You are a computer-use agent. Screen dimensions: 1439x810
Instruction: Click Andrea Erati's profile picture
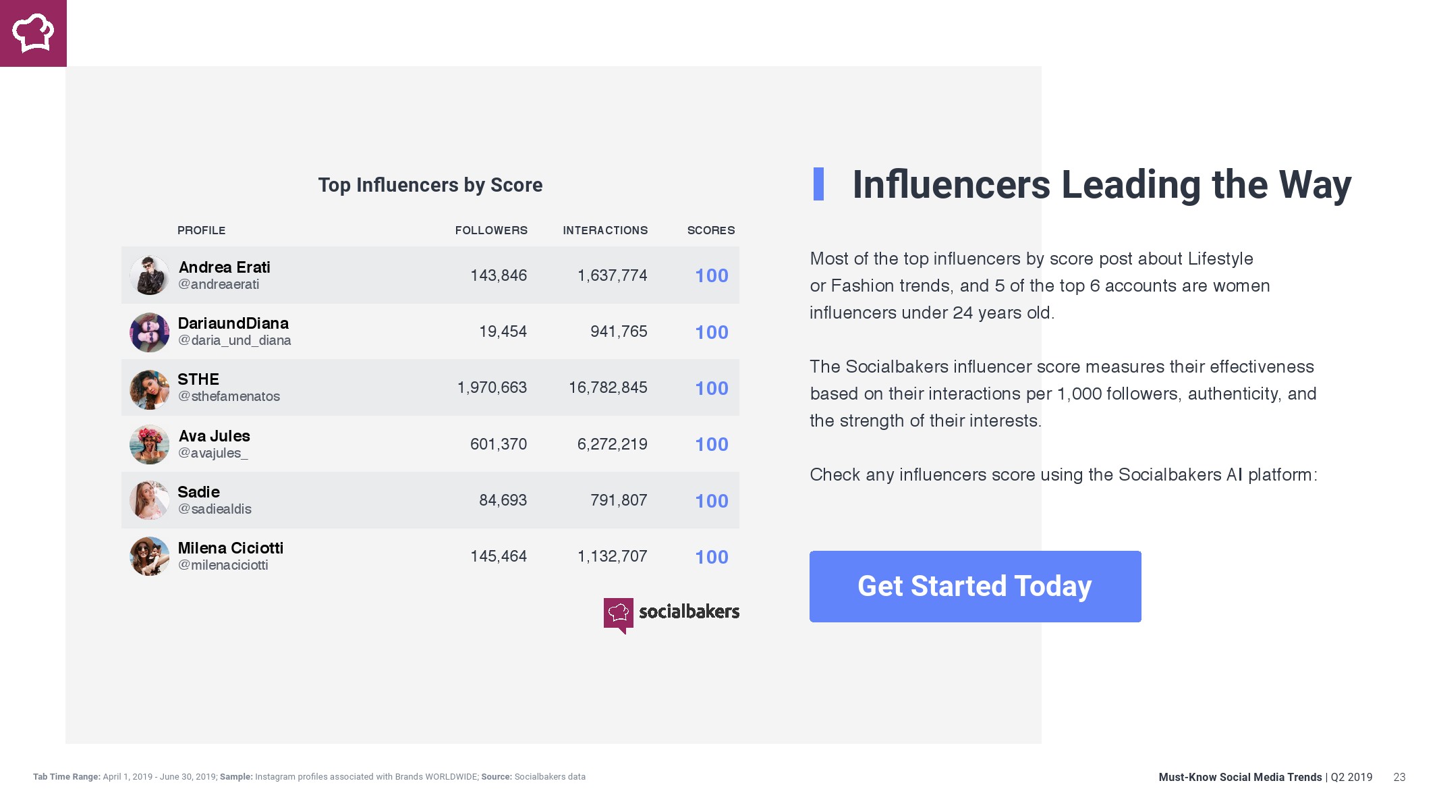coord(149,275)
